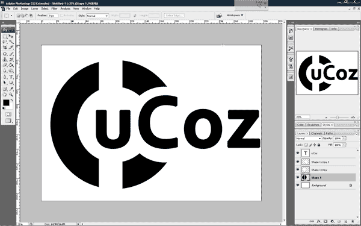
Task: Toggle lock image pixels
Action: pyautogui.click(x=310, y=145)
